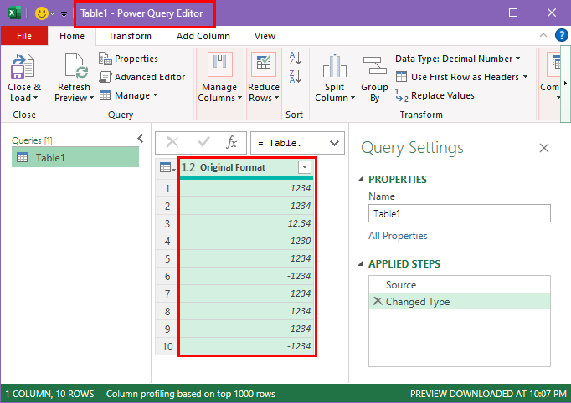Open Refresh Preview dropdown arrow

pyautogui.click(x=91, y=98)
